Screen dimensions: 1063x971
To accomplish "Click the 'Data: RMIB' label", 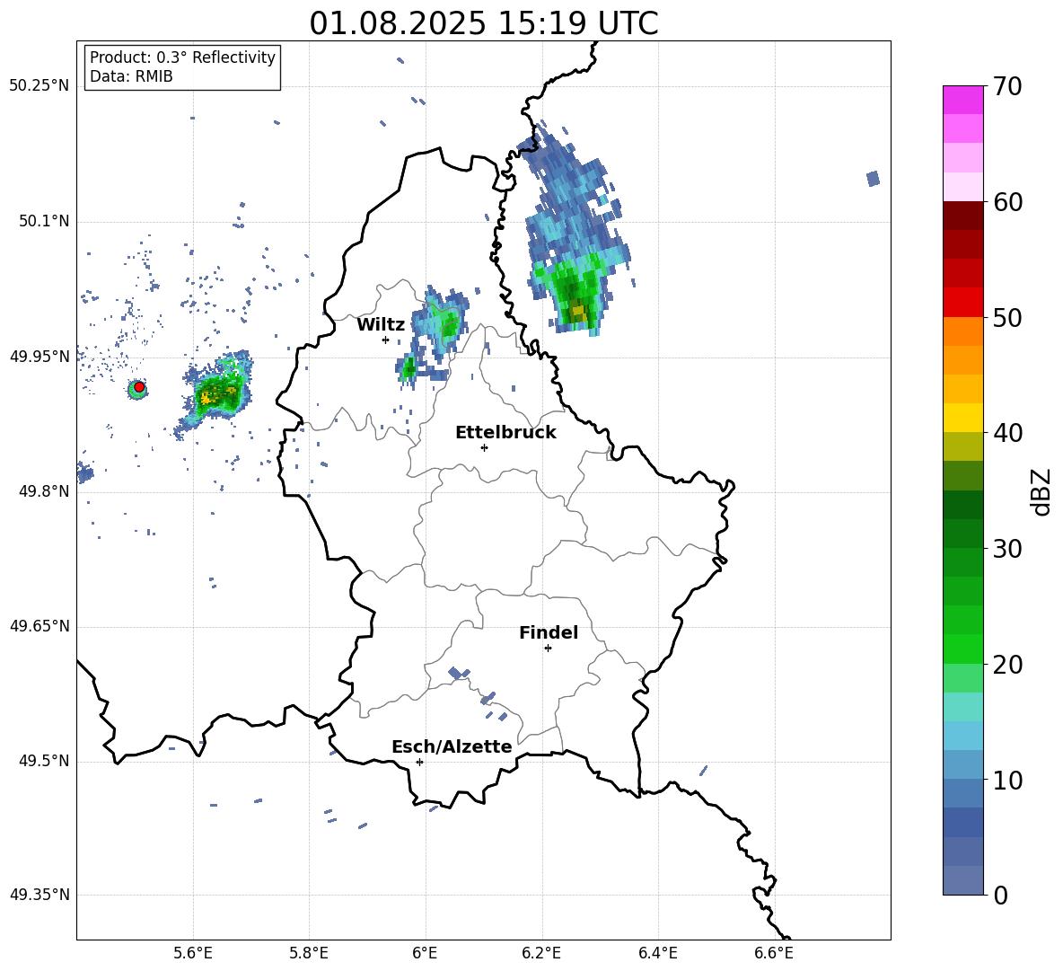I will pos(131,76).
